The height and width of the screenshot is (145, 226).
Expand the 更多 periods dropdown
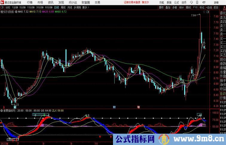tap(86, 7)
